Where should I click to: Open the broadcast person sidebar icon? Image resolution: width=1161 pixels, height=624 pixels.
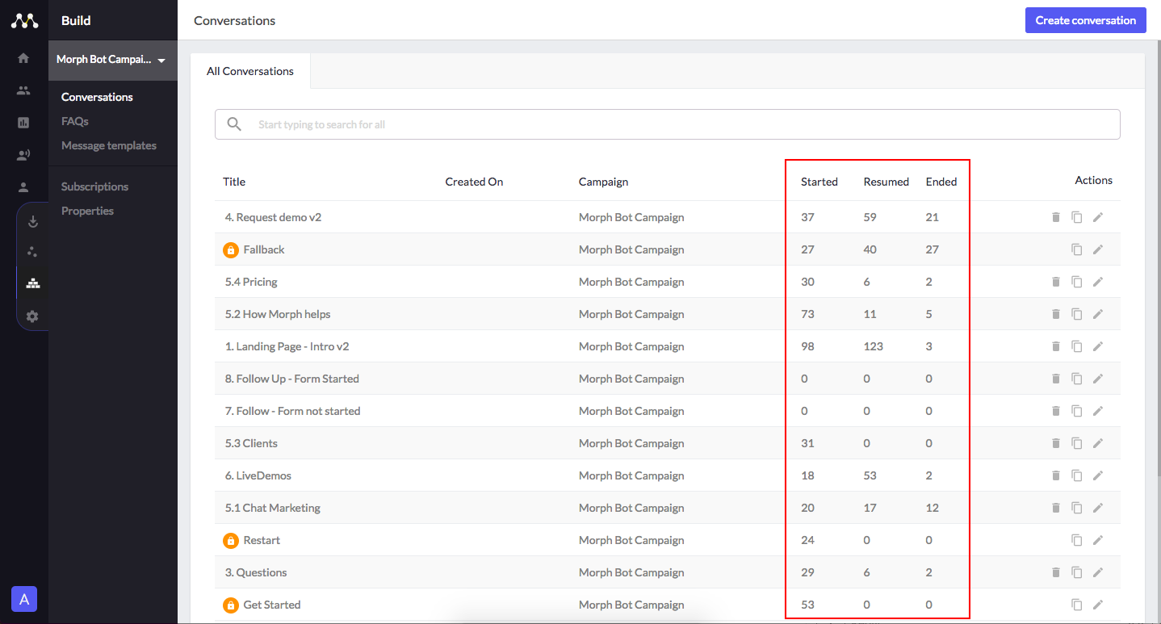click(23, 155)
